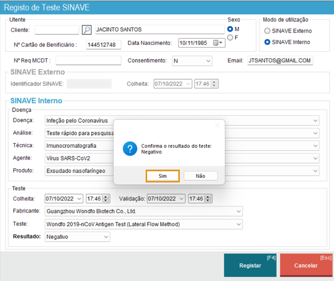Viewport: 334px width, 281px height.
Task: Click the Test Colheita time spinner
Action: pyautogui.click(x=106, y=199)
